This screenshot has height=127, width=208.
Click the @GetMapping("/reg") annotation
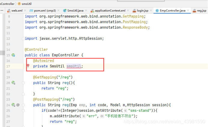click(53, 77)
